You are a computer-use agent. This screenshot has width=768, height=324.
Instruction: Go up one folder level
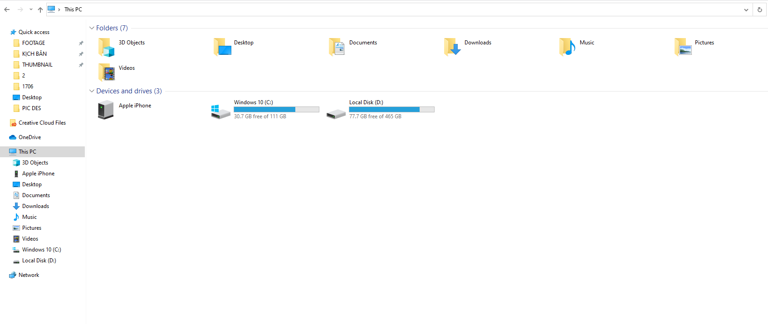(40, 10)
